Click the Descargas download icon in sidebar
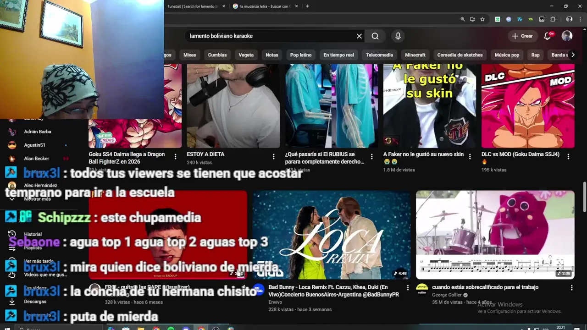Viewport: 587px width, 330px height. pos(12,302)
